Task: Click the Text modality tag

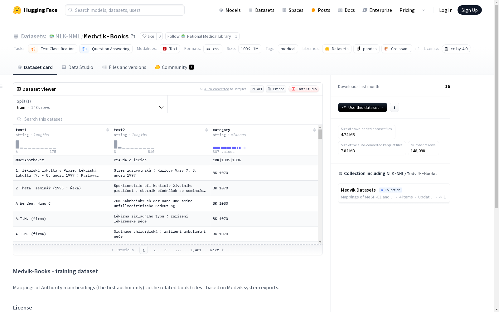Action: coord(170,49)
